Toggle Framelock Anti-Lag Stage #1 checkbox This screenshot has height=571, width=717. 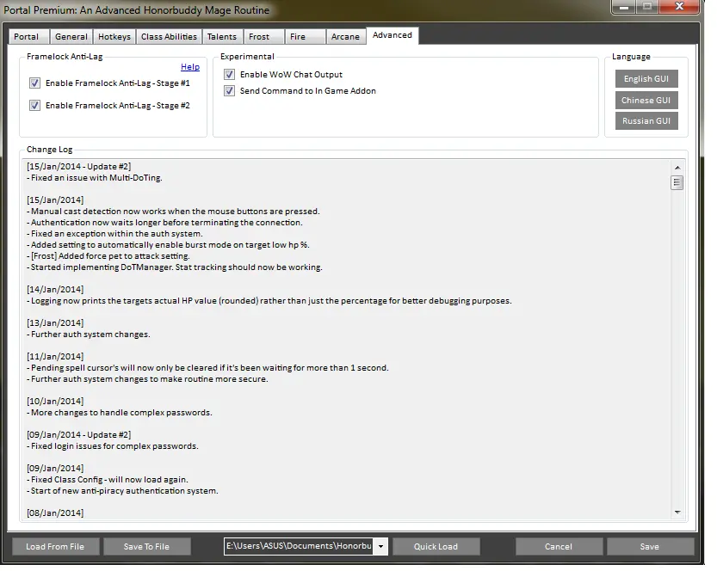[34, 83]
